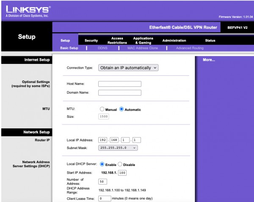Disable the Local DHCP Server
Viewport: 254px width, 202px height.
click(x=120, y=164)
